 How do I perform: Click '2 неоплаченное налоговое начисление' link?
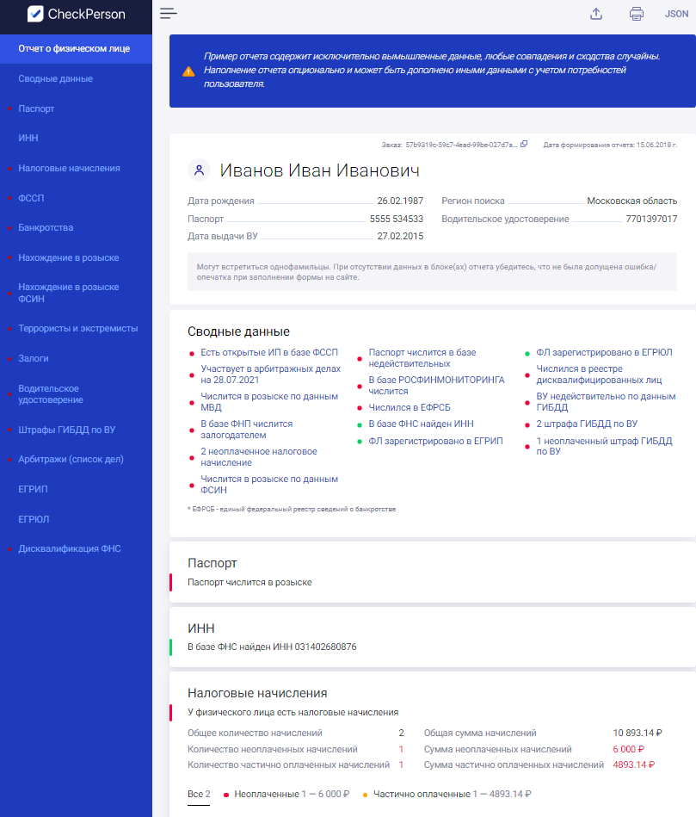point(259,457)
